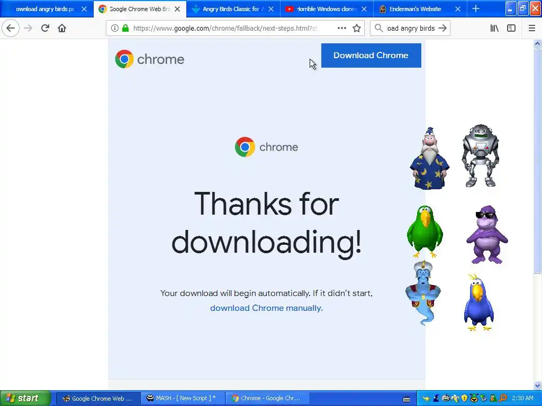
Task: Click the angry birds search field
Action: [410, 28]
